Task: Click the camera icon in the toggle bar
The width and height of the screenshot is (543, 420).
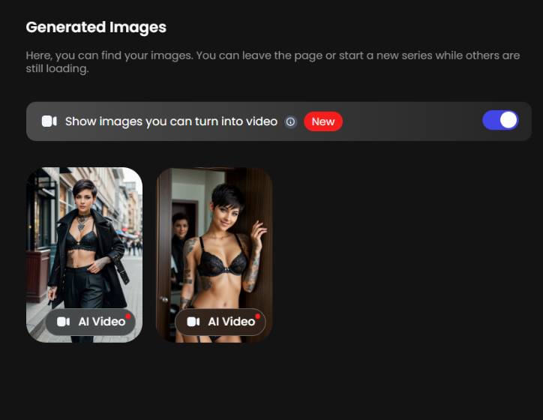Action: (49, 121)
